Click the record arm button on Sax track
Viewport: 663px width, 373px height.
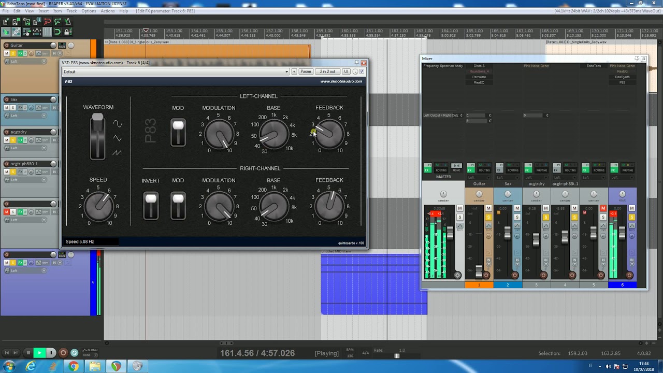tap(6, 99)
